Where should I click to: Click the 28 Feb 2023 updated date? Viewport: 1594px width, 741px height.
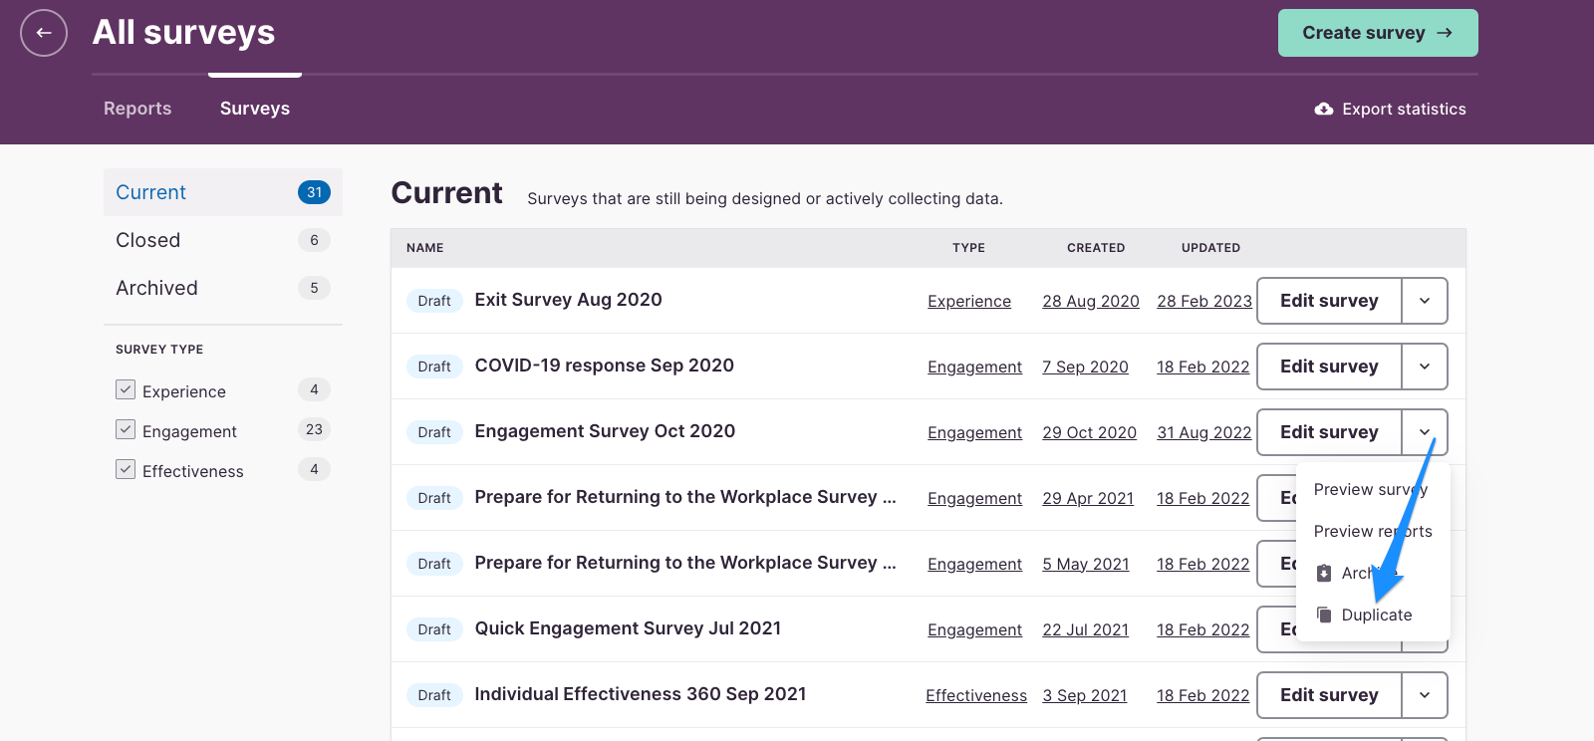(1204, 301)
